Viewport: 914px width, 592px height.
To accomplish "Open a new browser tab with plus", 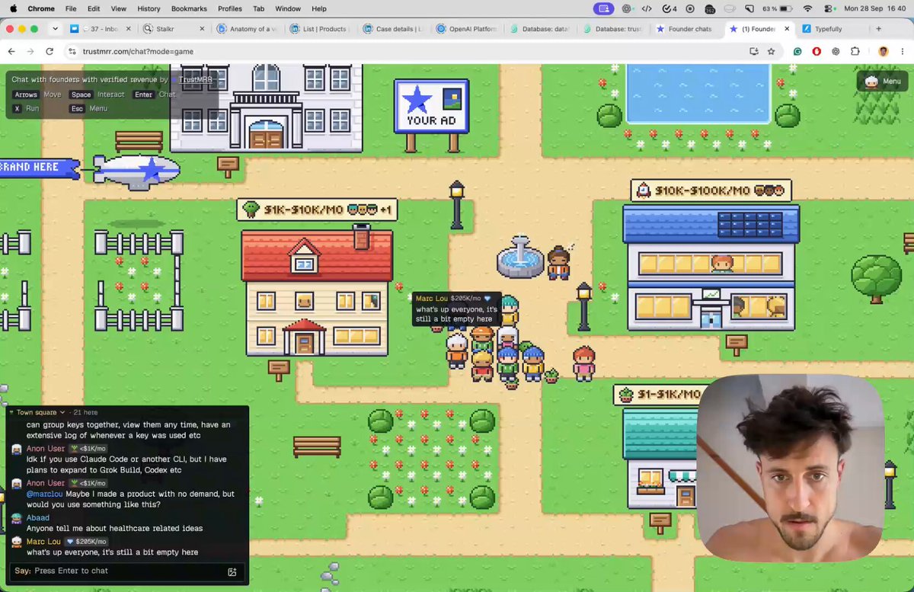I will [x=878, y=29].
